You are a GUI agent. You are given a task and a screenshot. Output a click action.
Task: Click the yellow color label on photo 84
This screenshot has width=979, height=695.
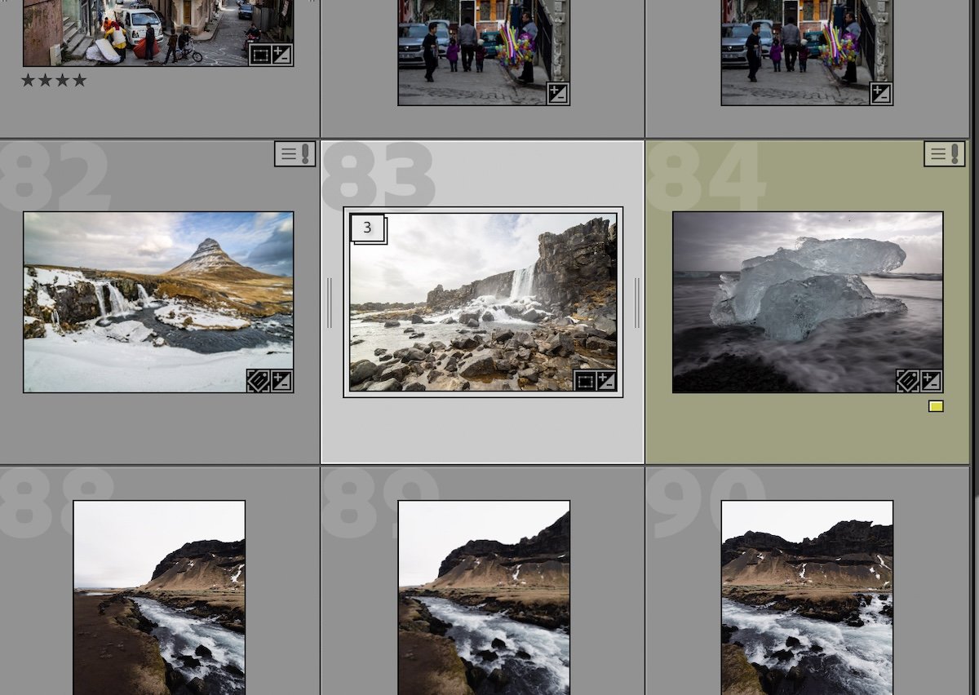tap(936, 405)
